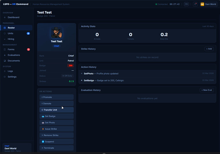Click the SetPhoto action history entry
The width and height of the screenshot is (220, 154).
(x=147, y=73)
